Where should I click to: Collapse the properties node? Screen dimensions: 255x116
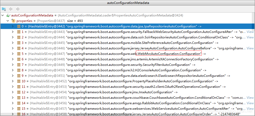8,21
